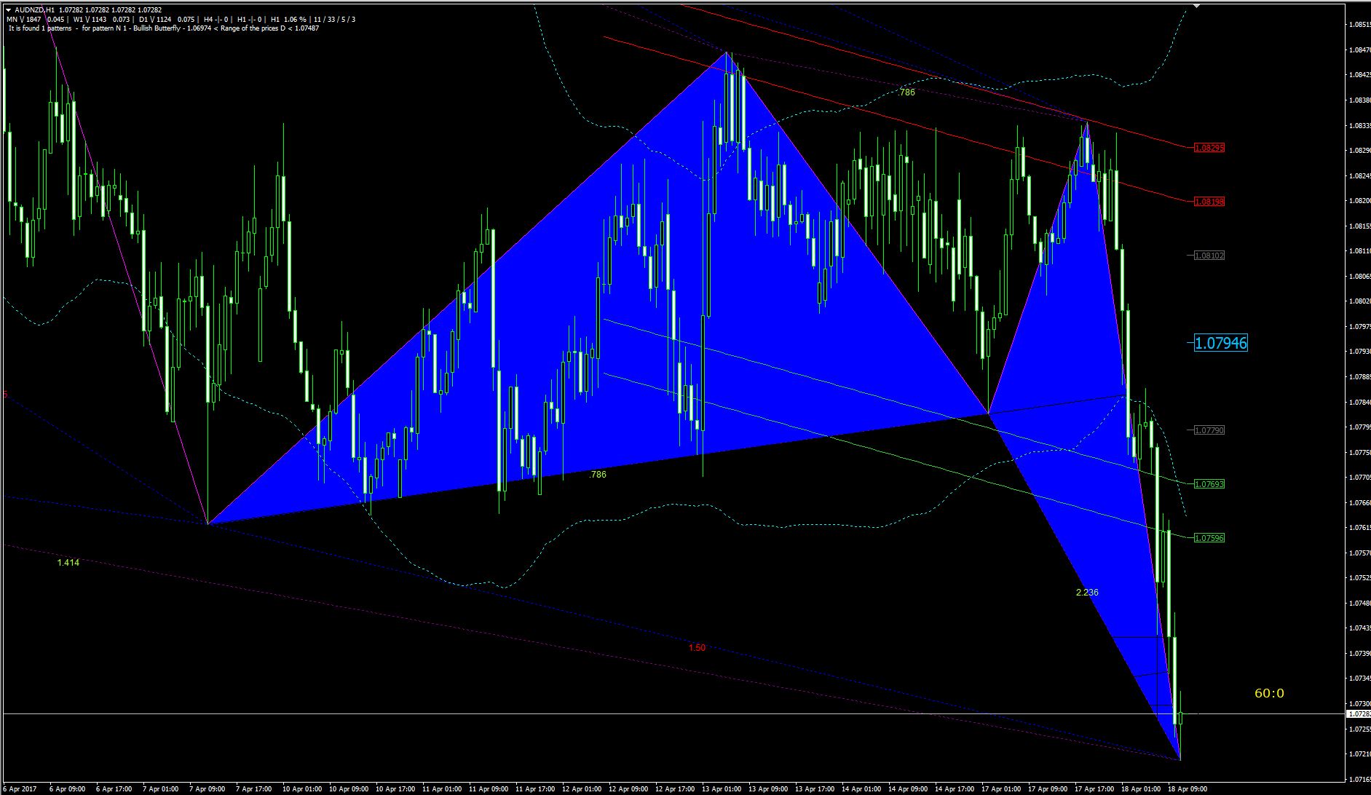Select the gray 1.08102 price label

(x=1209, y=256)
